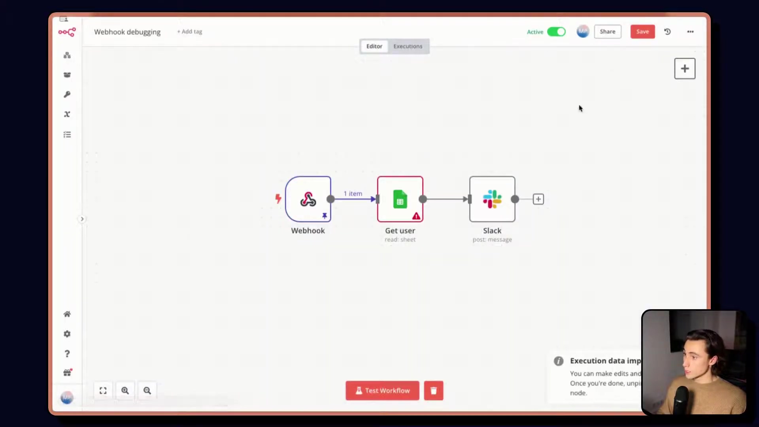Click the add node plus button top right
Viewport: 759px width, 427px height.
tap(685, 69)
